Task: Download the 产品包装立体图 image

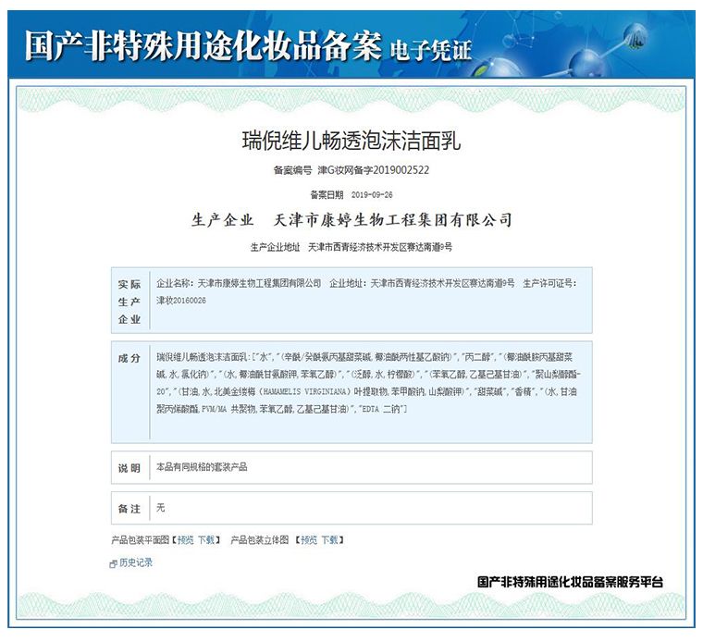Action: click(329, 540)
